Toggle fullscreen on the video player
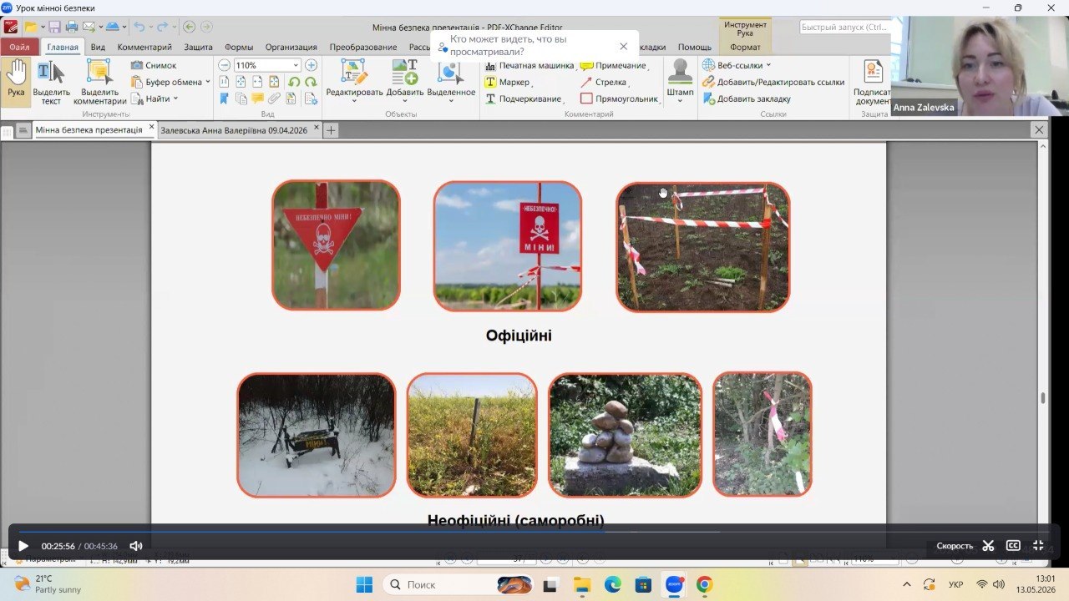The width and height of the screenshot is (1069, 601). pyautogui.click(x=1038, y=546)
